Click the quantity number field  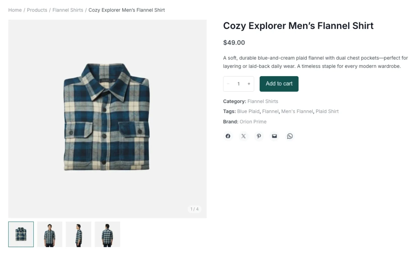coord(239,84)
